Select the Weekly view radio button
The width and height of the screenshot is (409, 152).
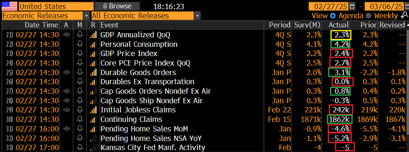click(x=369, y=16)
